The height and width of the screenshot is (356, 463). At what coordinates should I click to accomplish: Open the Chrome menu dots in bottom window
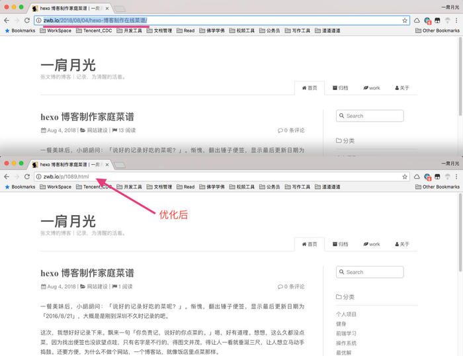pos(456,177)
